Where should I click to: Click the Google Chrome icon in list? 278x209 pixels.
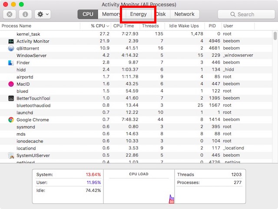(11, 120)
